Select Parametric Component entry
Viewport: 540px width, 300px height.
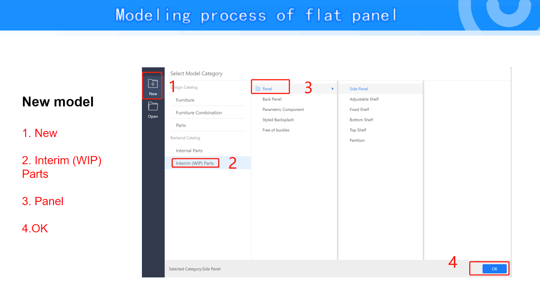point(283,110)
